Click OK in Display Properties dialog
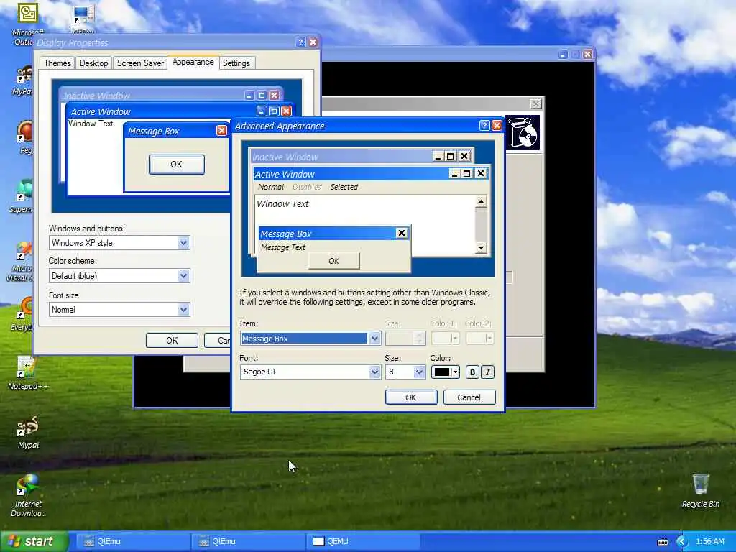Viewport: 736px width, 552px height. click(172, 340)
